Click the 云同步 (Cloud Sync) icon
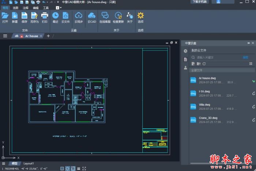 point(79,16)
